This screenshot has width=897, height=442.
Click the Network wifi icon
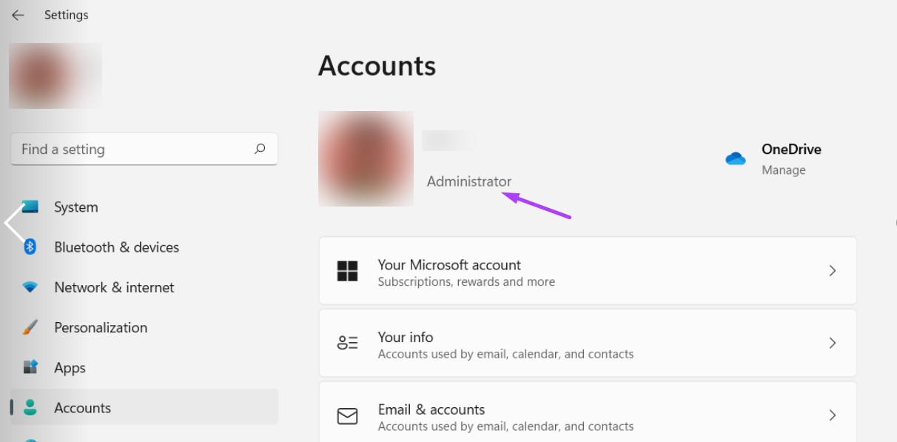pyautogui.click(x=30, y=287)
